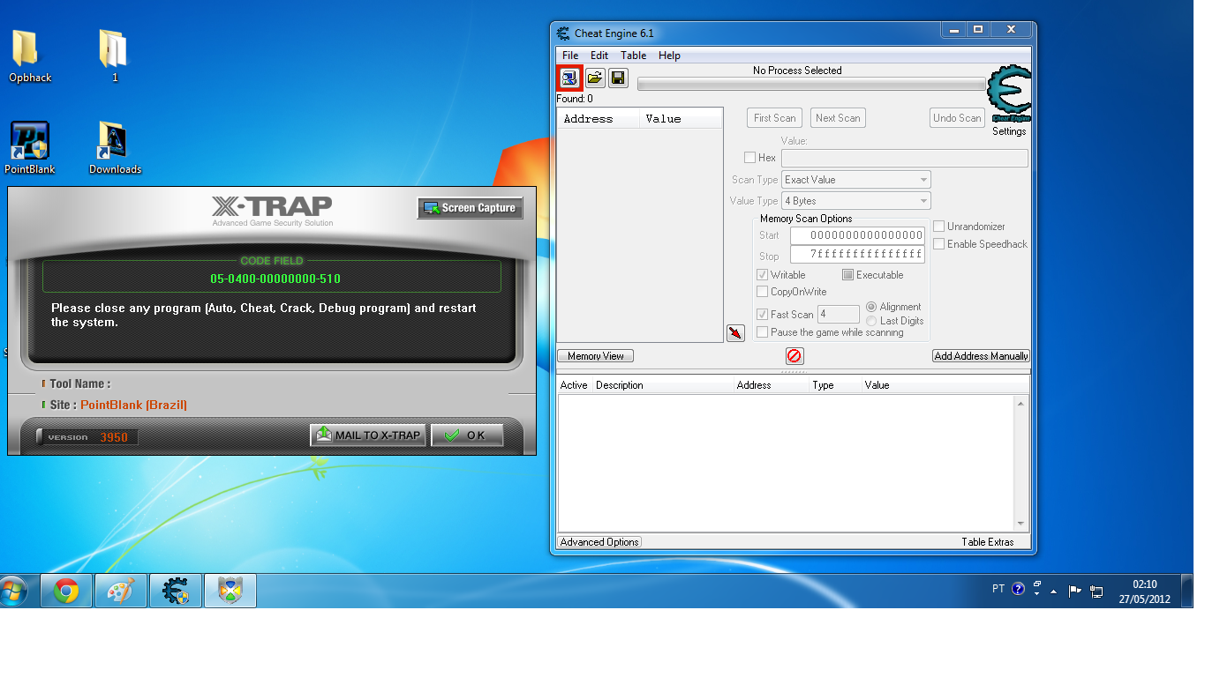Image resolution: width=1220 pixels, height=677 pixels.
Task: Open the Windows Start menu
Action: [14, 591]
